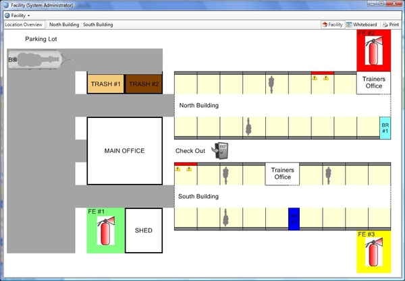
Task: Open the Facility dropdown menu
Action: coord(18,15)
